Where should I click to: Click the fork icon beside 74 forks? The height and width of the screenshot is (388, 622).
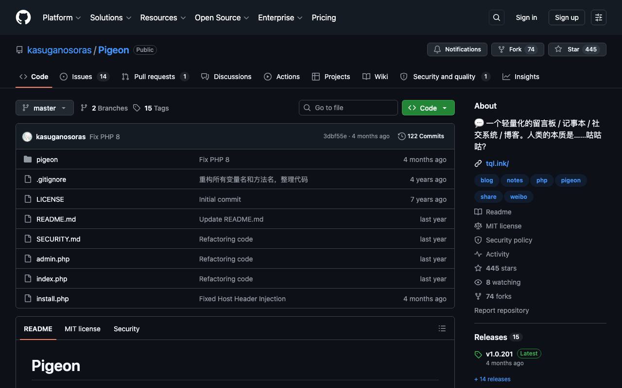(478, 296)
